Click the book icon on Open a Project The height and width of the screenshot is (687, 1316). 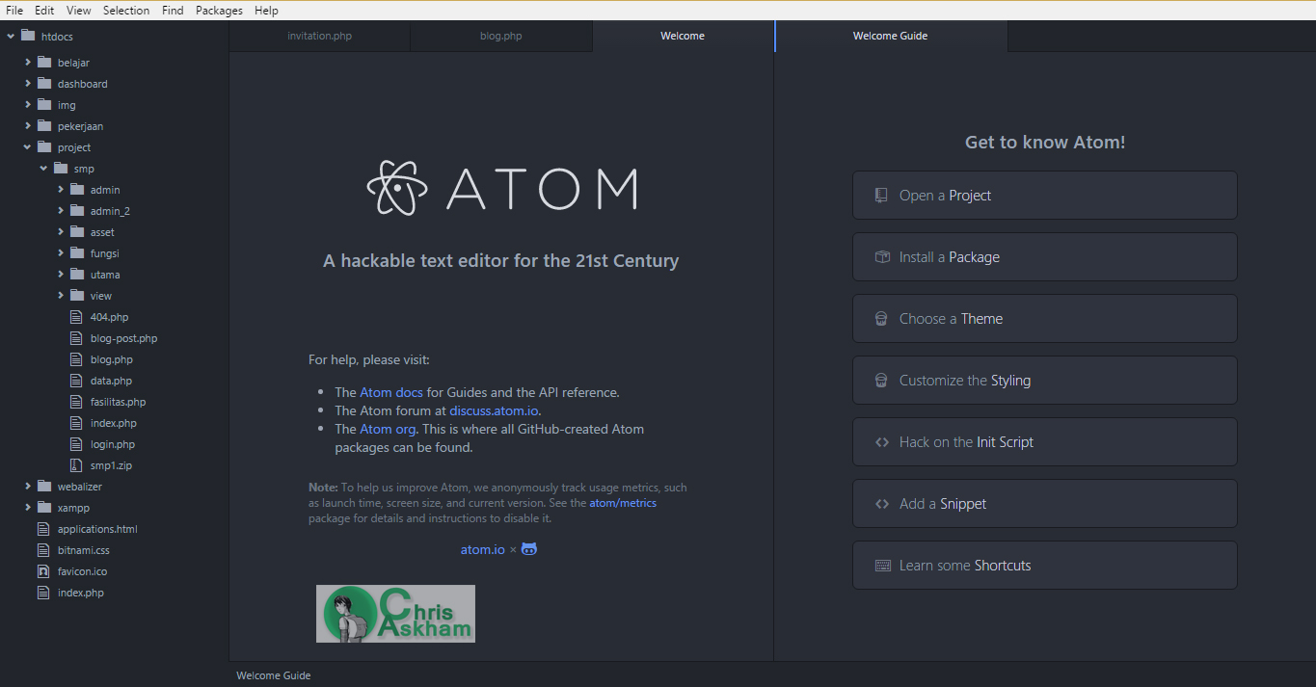[x=880, y=195]
